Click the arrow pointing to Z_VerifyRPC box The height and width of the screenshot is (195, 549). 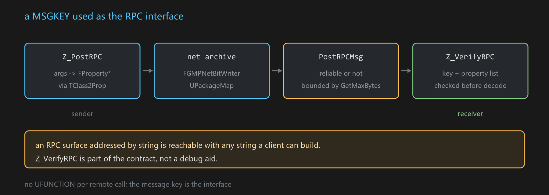(406, 71)
